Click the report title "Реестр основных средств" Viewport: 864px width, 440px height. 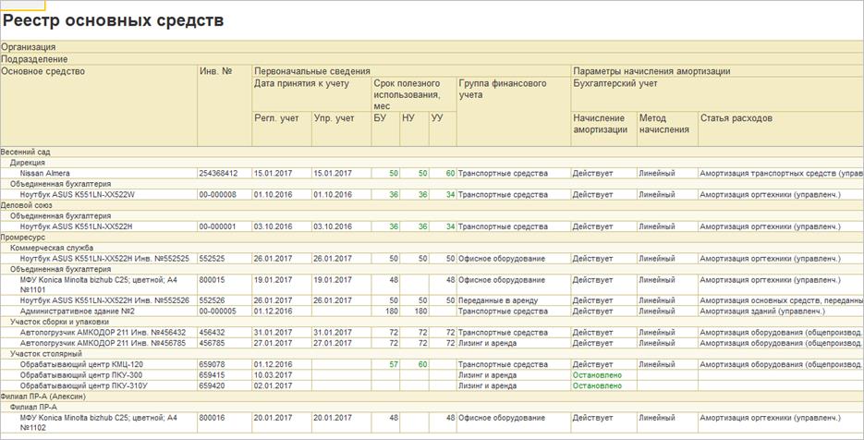click(x=113, y=20)
